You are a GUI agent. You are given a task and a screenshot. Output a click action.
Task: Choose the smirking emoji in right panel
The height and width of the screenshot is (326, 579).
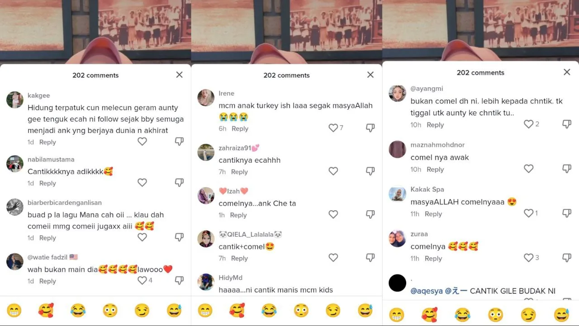(x=528, y=314)
